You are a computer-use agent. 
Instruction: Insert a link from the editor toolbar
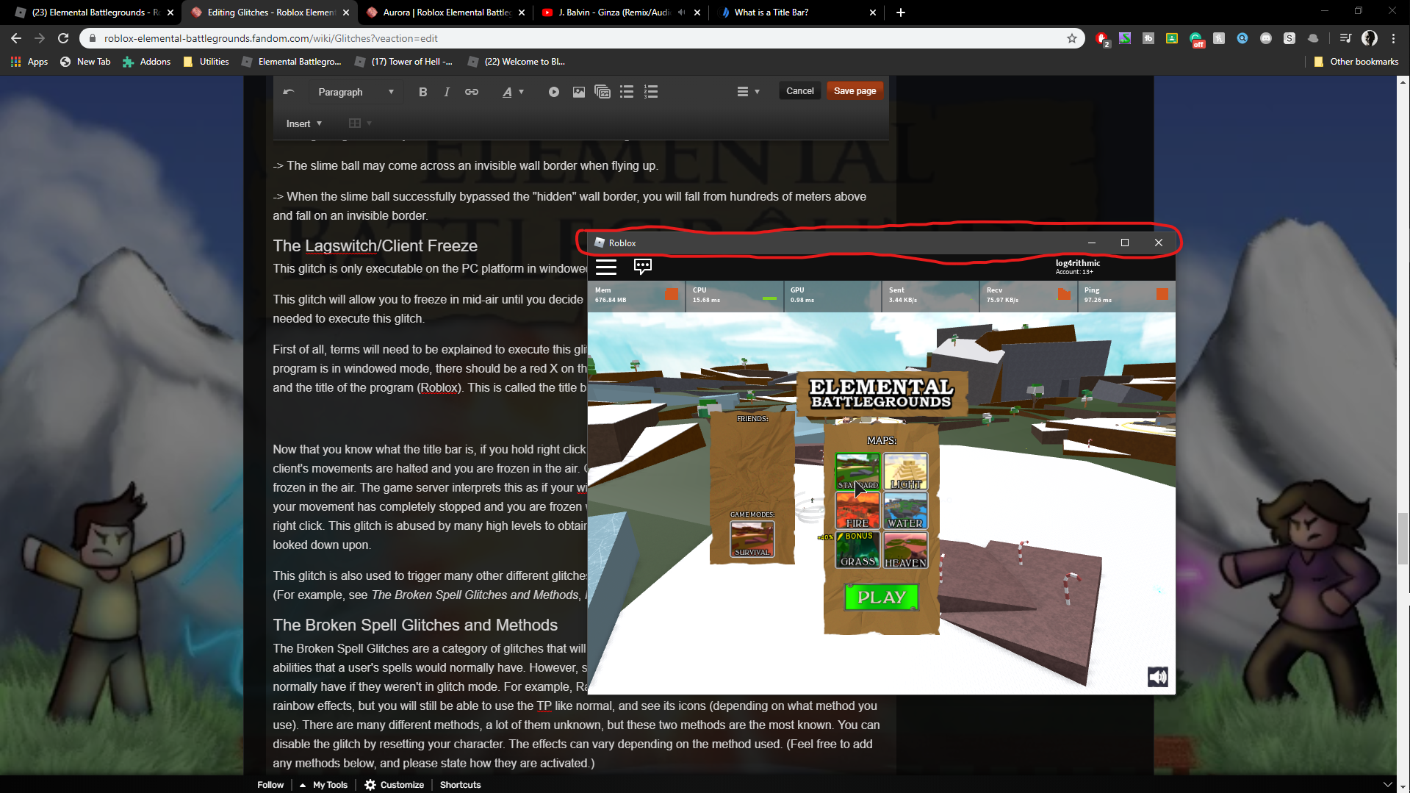472,92
